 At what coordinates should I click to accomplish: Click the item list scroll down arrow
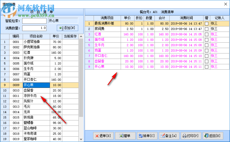[81, 139]
